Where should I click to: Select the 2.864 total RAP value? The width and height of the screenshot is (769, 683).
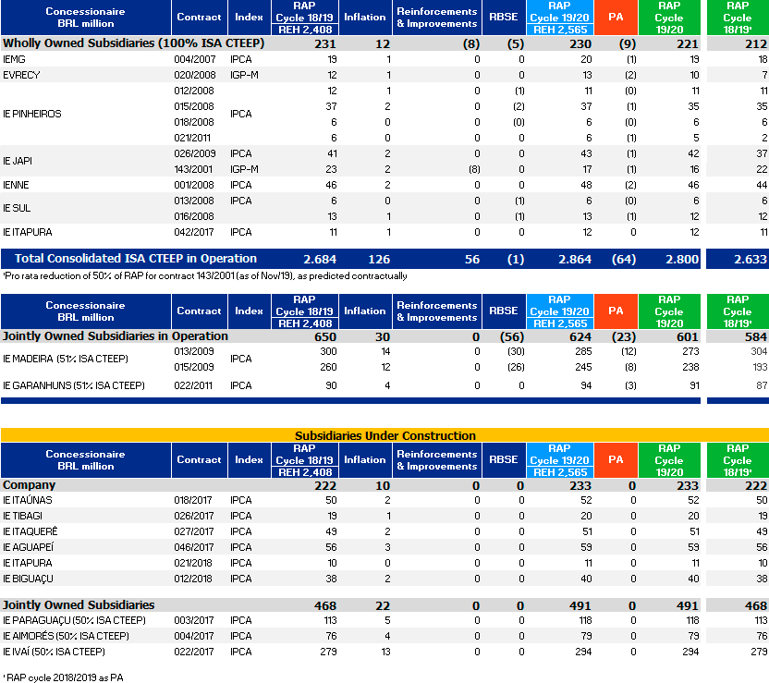575,260
